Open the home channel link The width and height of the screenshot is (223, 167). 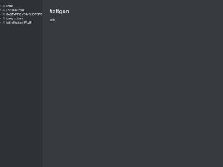click(9, 6)
